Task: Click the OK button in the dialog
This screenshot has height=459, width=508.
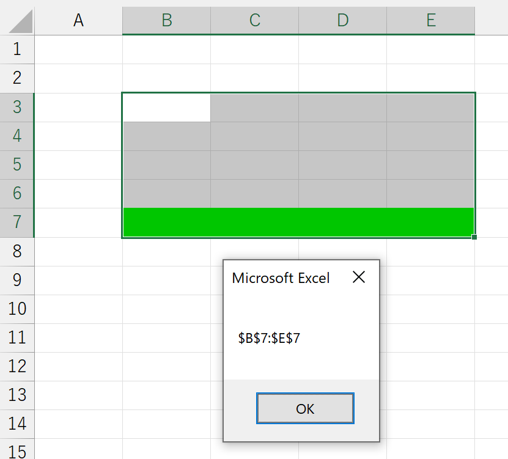Action: point(305,408)
